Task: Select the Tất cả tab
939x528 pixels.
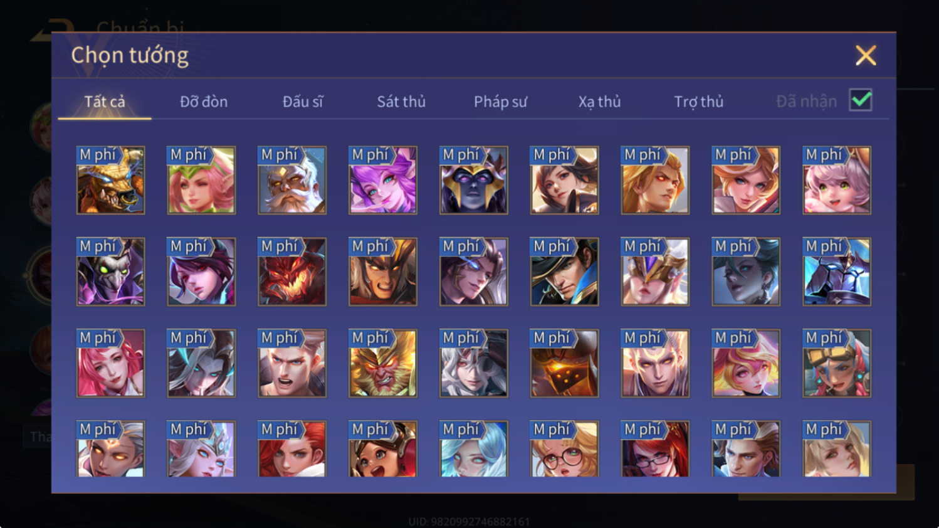Action: click(105, 102)
